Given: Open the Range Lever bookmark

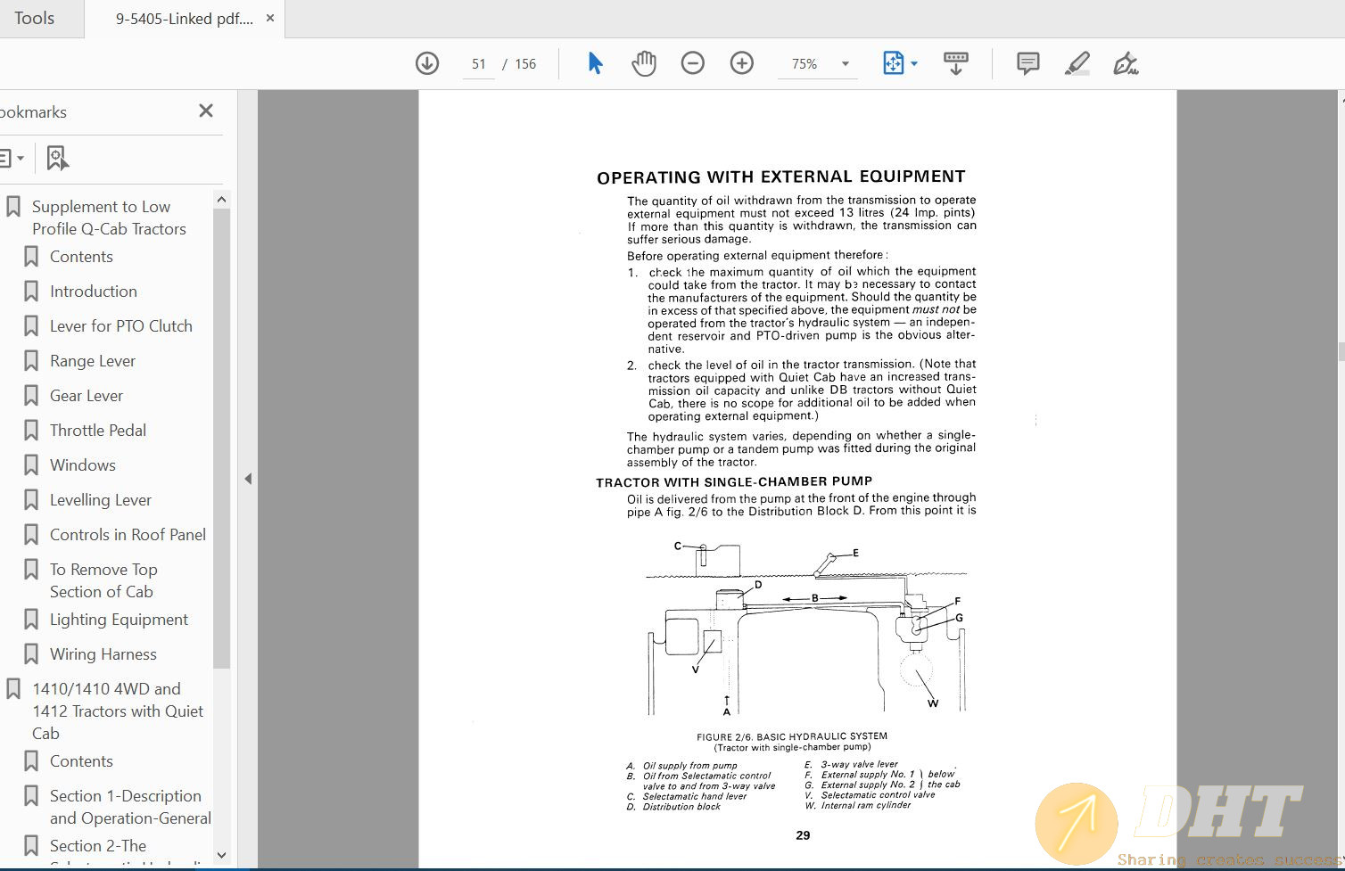Looking at the screenshot, I should (x=93, y=361).
